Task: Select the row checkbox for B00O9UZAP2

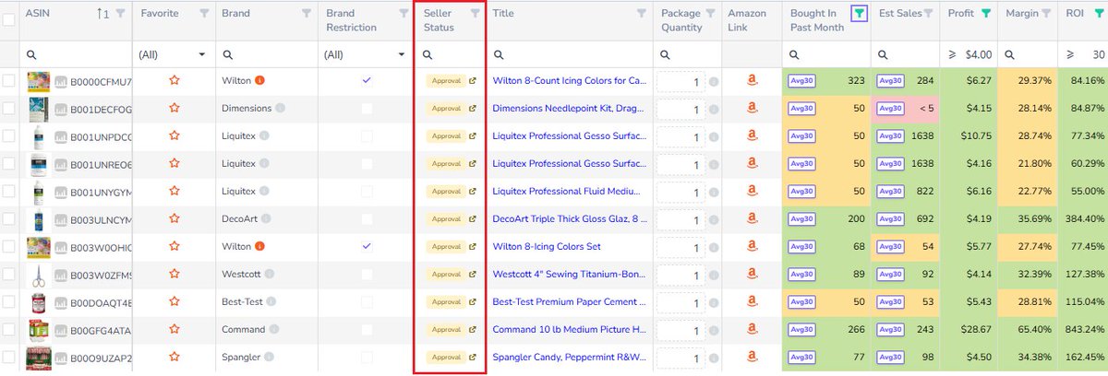Action: [8, 358]
